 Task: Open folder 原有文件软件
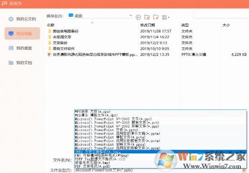coord(64,49)
